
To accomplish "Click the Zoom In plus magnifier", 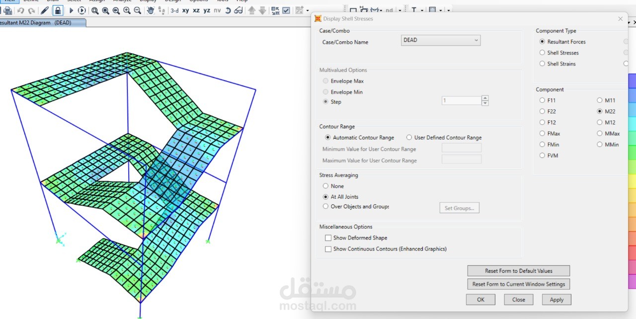I will coord(127,10).
